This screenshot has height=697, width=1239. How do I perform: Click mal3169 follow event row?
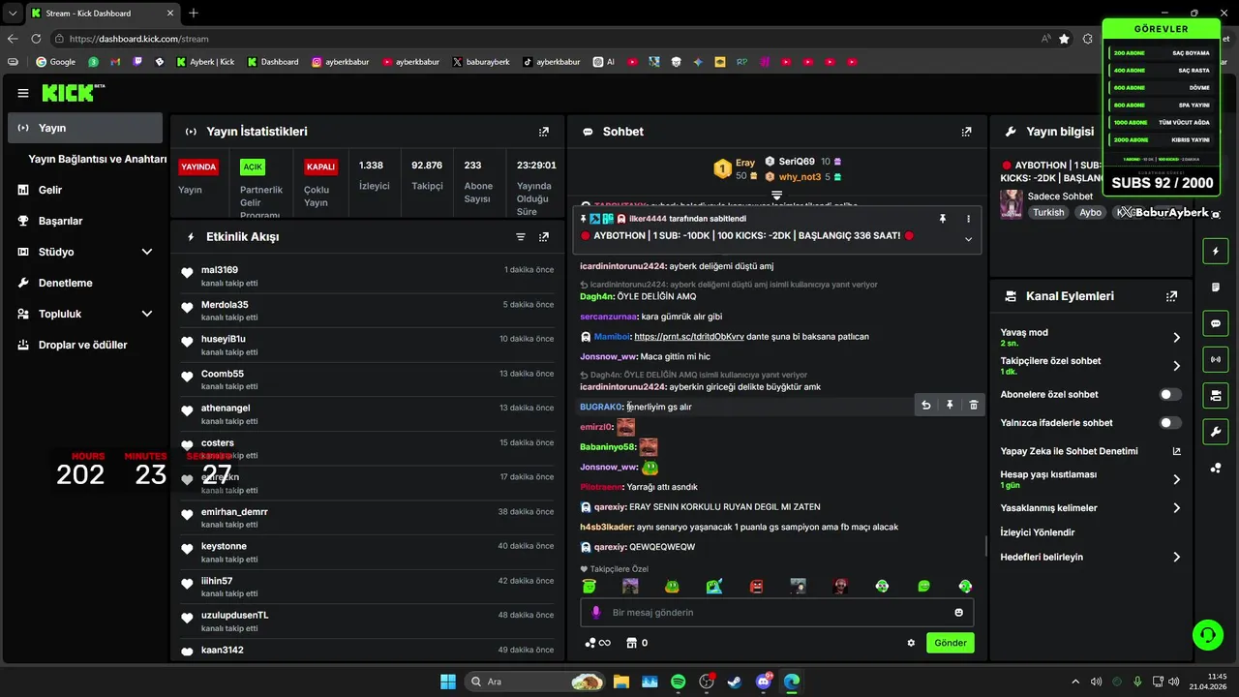[x=368, y=276]
